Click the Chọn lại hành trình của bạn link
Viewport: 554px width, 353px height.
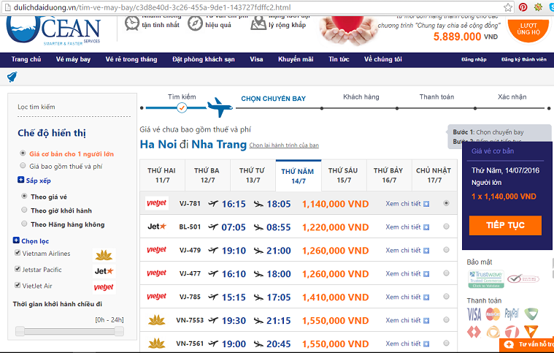(284, 145)
